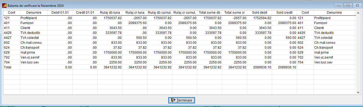Viewport: 363px width, 107px height.
Task: Click the Total sume db column header
Action: coord(210,13)
